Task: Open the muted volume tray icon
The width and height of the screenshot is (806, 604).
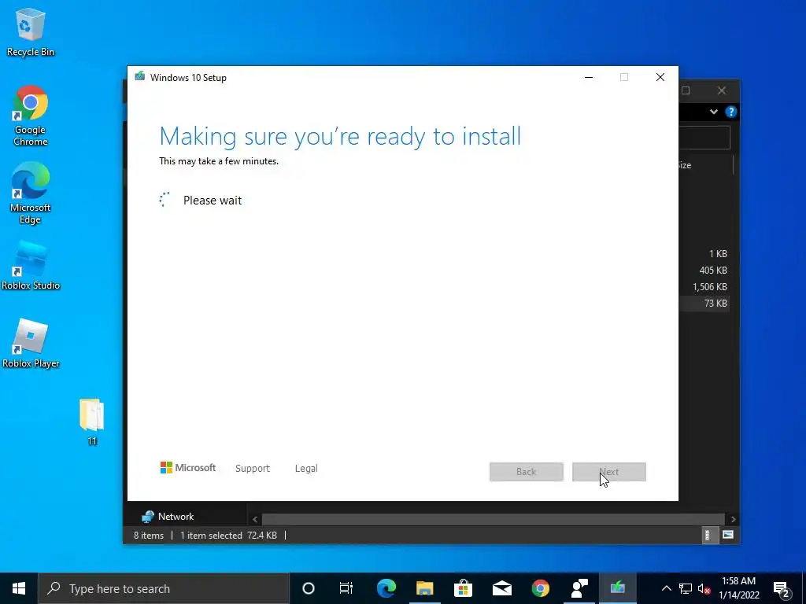Action: click(x=704, y=588)
